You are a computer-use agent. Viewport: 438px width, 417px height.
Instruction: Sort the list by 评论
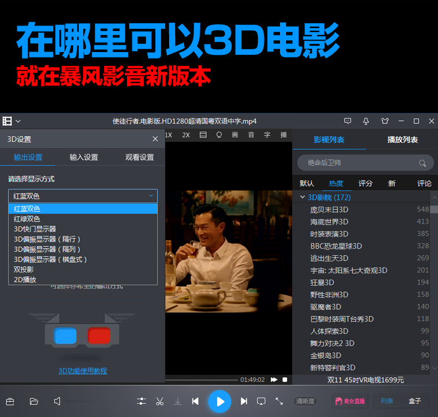pyautogui.click(x=424, y=183)
